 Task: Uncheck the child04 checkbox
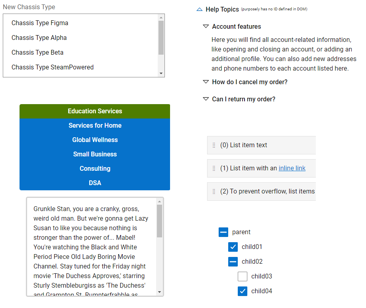point(243,291)
